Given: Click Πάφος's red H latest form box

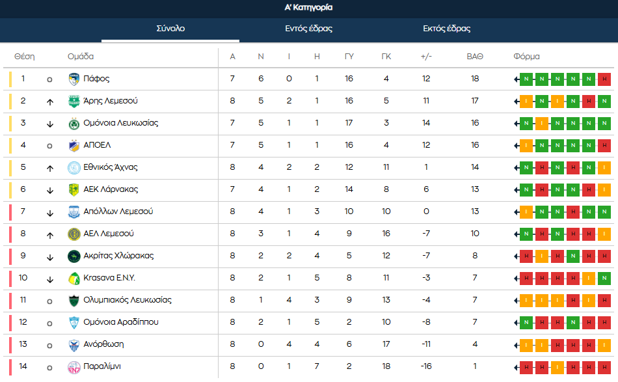Looking at the screenshot, I should pyautogui.click(x=604, y=79).
